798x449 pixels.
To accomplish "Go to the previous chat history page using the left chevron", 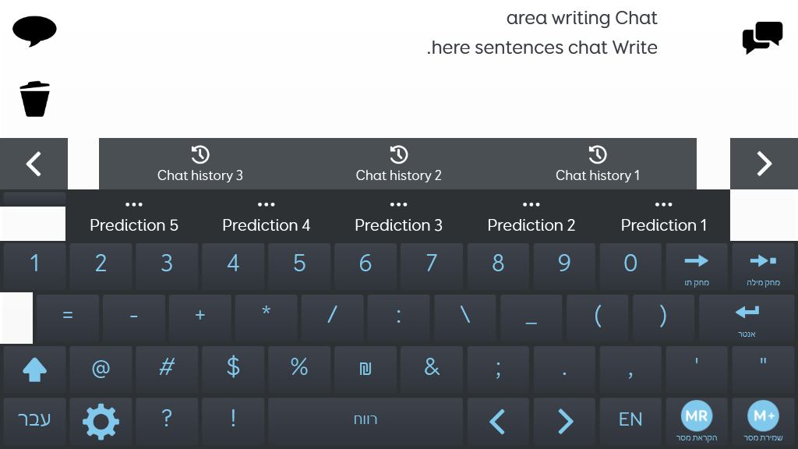I will 34,164.
